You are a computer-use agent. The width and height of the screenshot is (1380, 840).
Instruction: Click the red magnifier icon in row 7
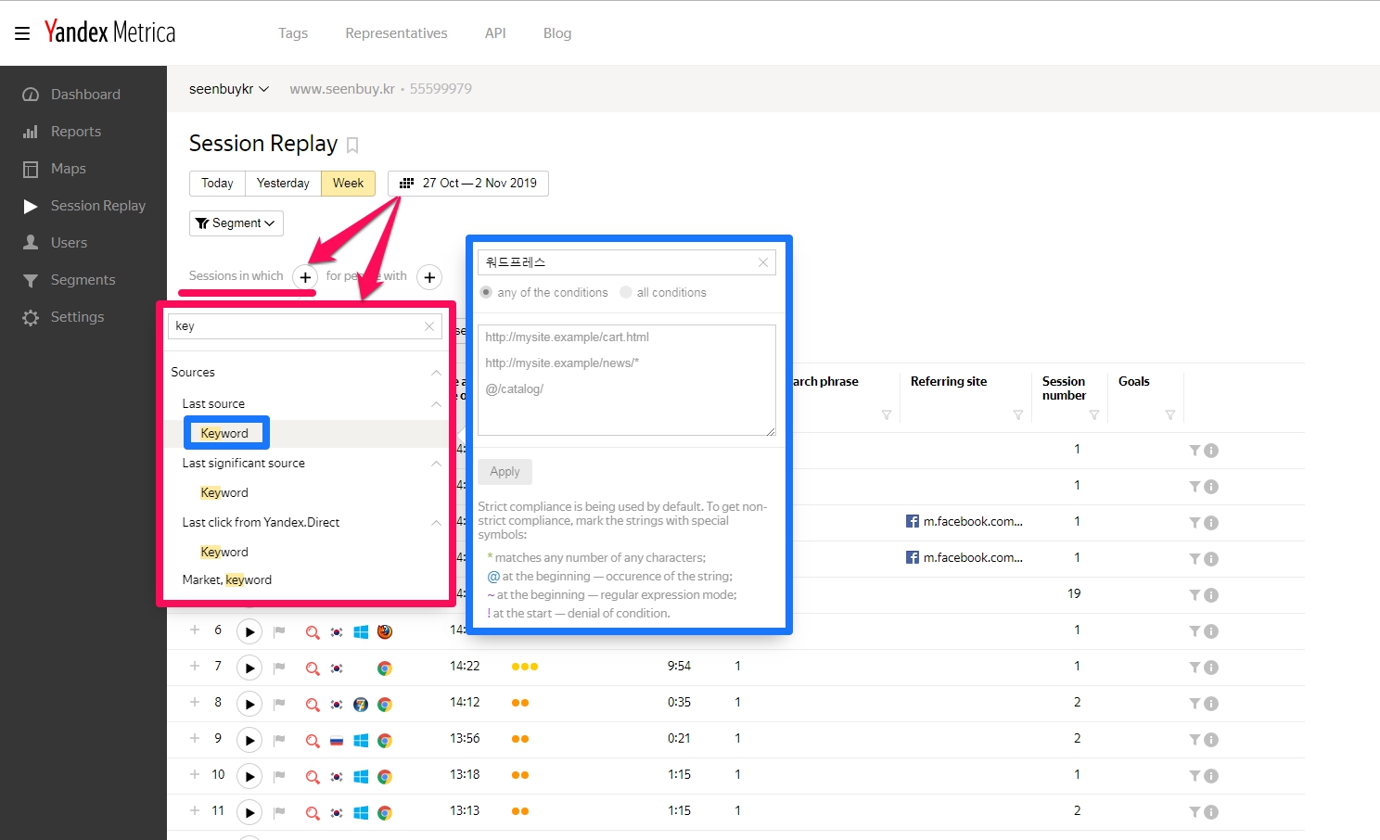point(313,668)
